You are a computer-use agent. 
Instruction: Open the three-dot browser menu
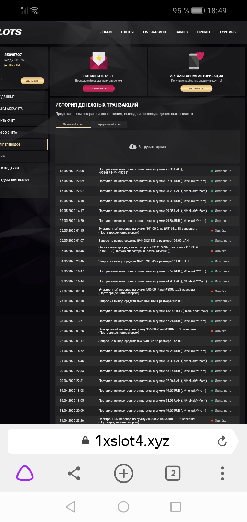(x=222, y=474)
